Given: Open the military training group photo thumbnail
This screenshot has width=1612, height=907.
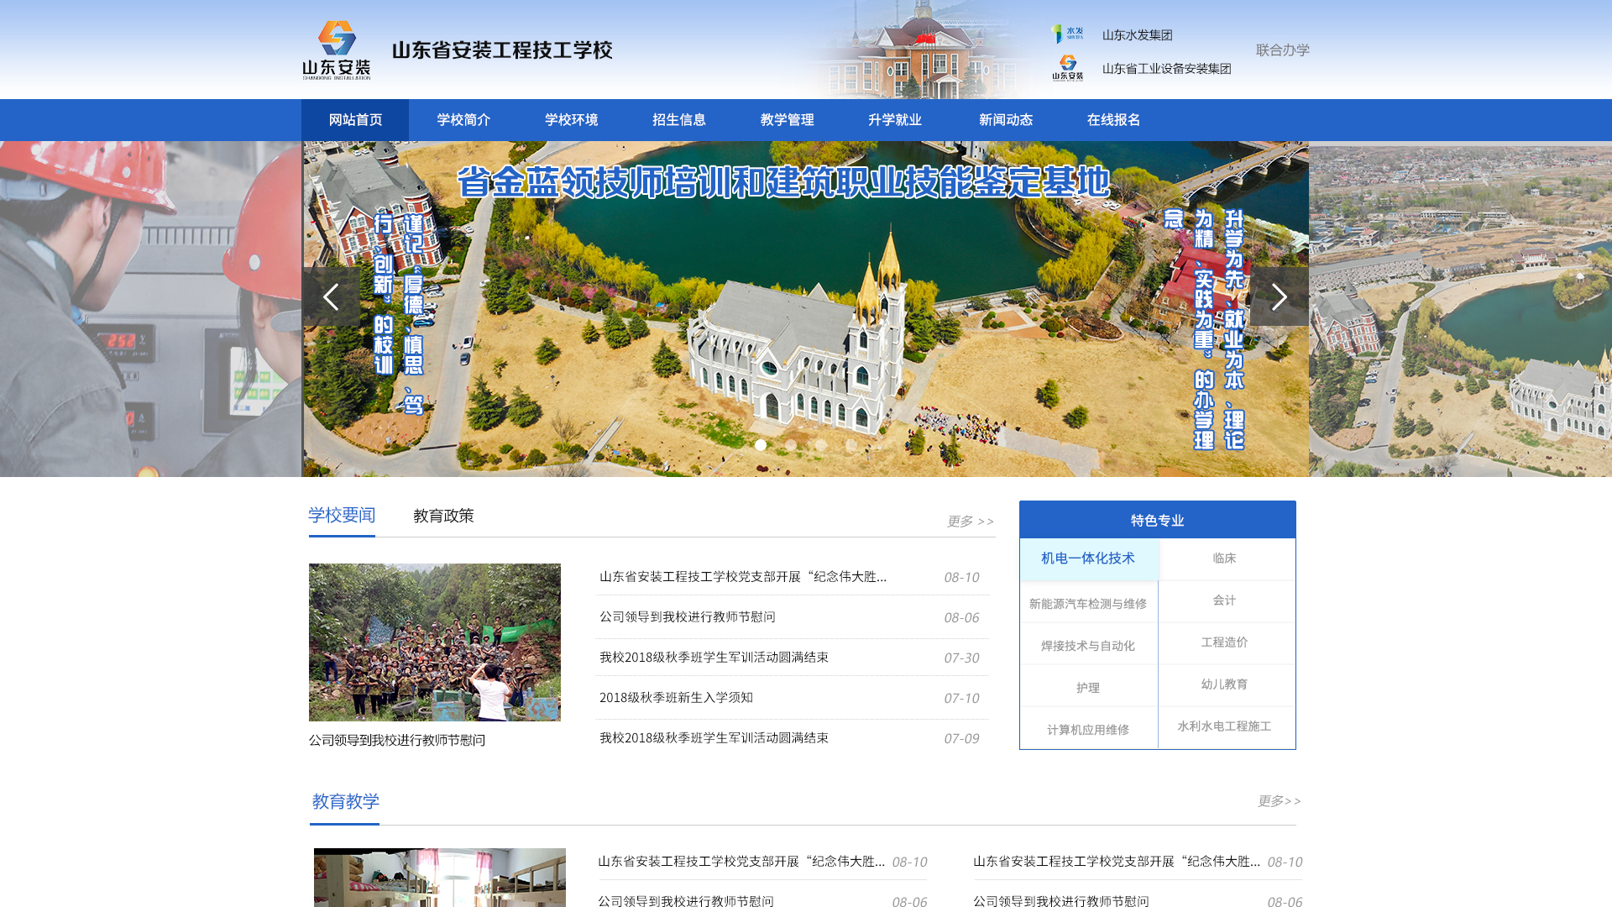Looking at the screenshot, I should tap(435, 642).
